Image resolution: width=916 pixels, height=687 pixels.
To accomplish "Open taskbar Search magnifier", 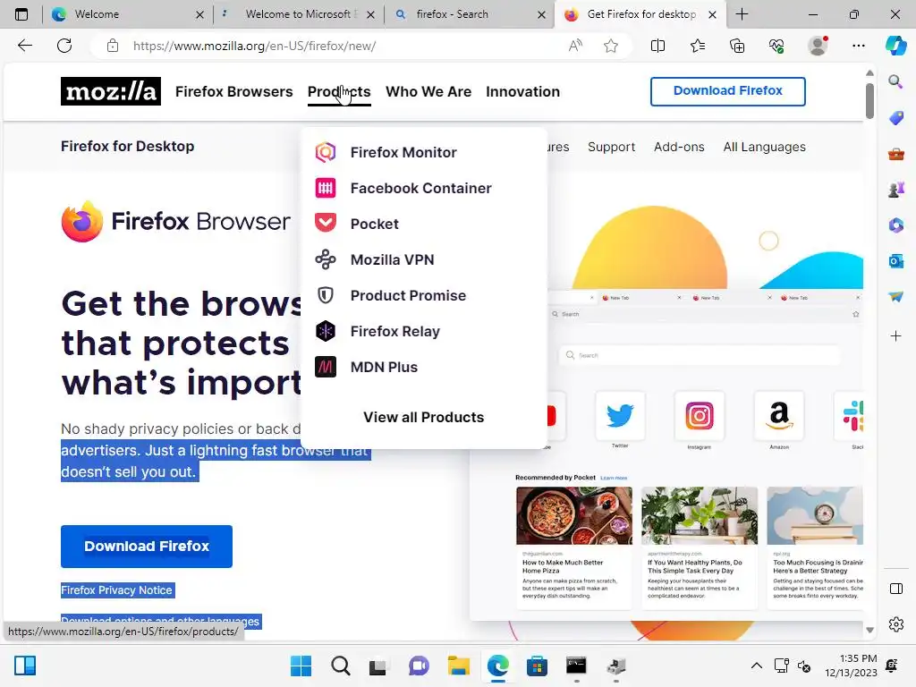I will (x=341, y=666).
